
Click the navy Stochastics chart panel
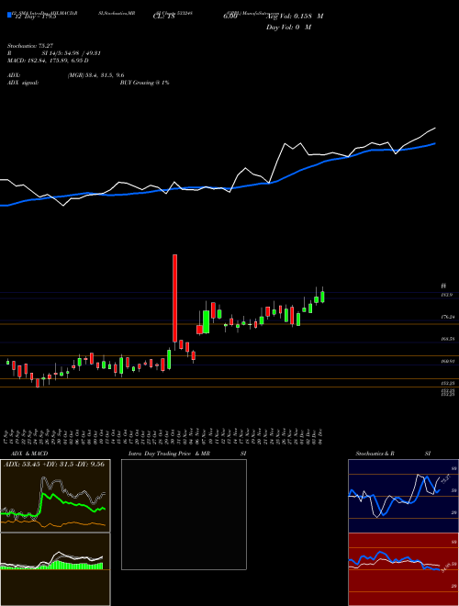(403, 496)
